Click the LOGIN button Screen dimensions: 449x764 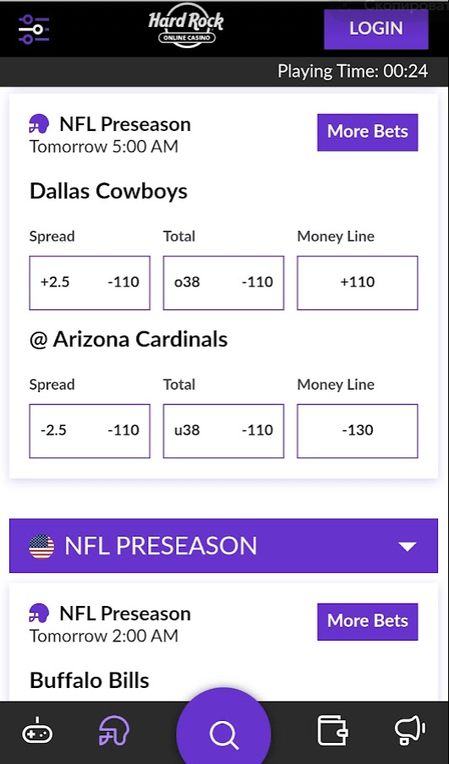(376, 29)
